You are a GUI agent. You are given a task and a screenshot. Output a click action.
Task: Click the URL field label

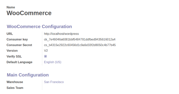pos(10,34)
